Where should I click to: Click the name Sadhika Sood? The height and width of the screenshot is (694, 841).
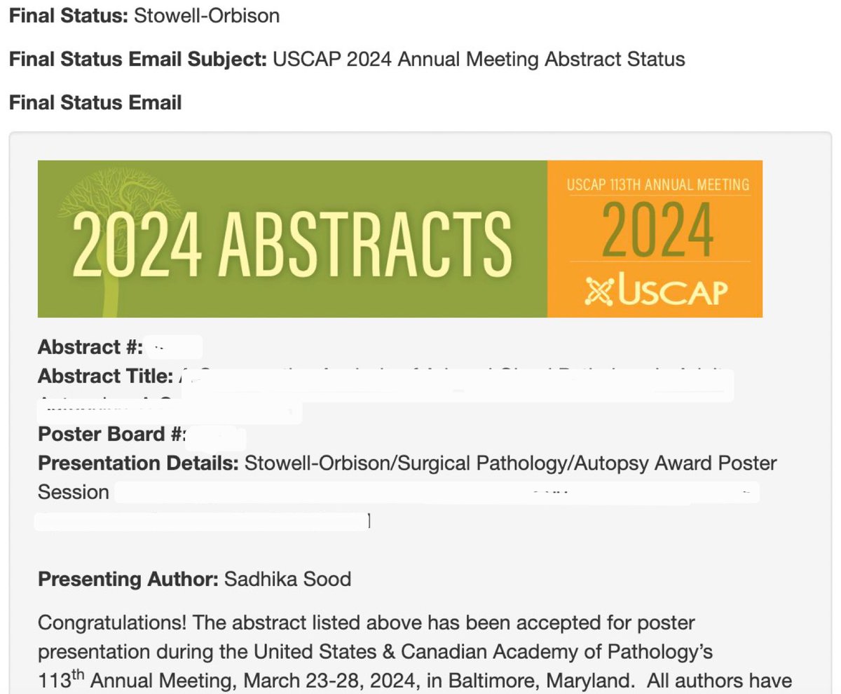point(288,580)
